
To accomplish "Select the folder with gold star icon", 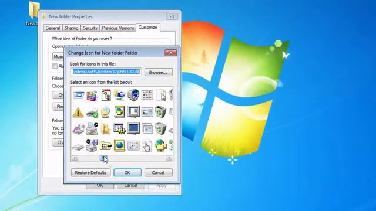I will [x=106, y=129].
